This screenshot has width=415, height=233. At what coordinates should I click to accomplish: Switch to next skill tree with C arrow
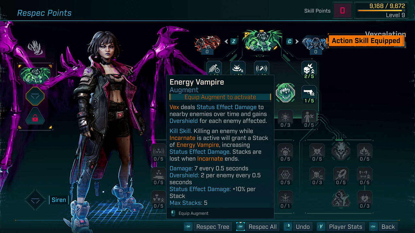pyautogui.click(x=292, y=41)
